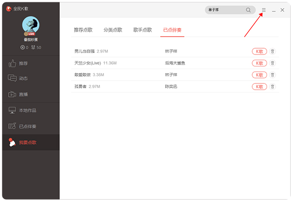The image size is (295, 203).
Task: Delete 天竺少女(Live) with its trash icon
Action: (x=272, y=63)
